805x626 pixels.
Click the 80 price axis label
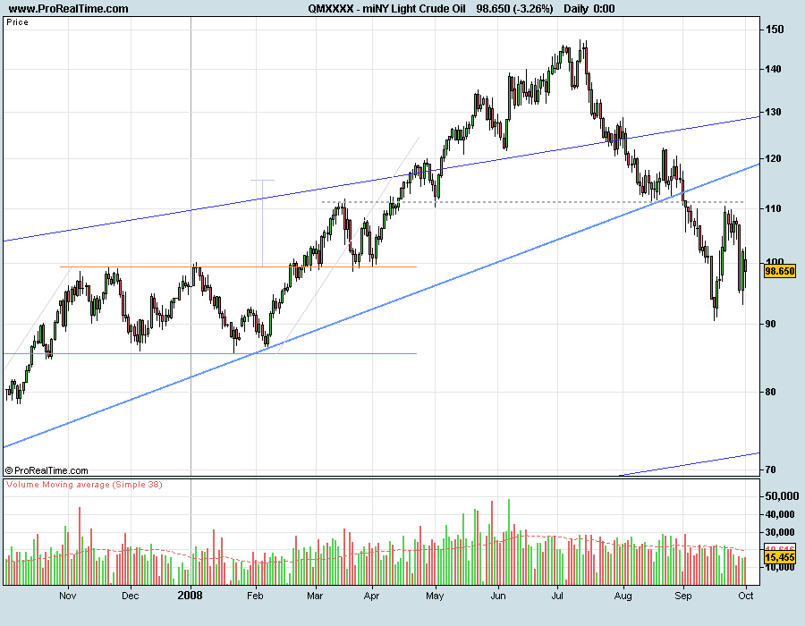click(771, 392)
